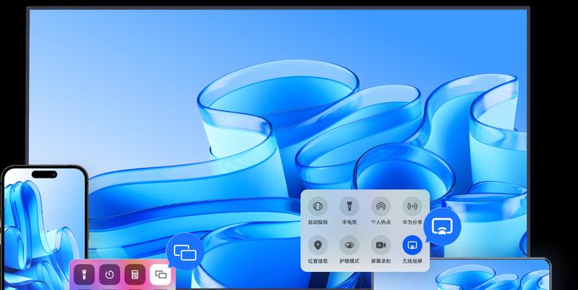The height and width of the screenshot is (290, 578).
Task: Toggle 位置信息 location services
Action: point(318,245)
